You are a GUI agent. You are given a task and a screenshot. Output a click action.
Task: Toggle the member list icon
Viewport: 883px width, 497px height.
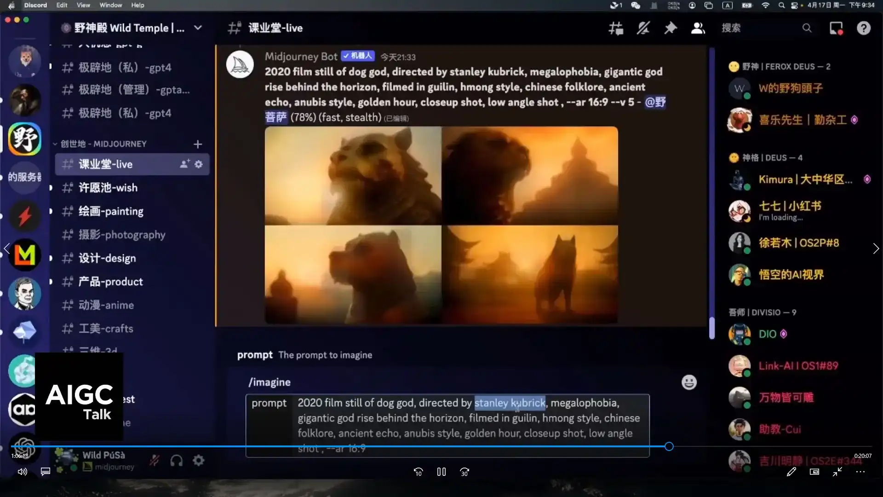[x=698, y=28]
